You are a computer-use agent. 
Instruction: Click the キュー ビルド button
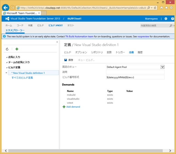point(86,60)
